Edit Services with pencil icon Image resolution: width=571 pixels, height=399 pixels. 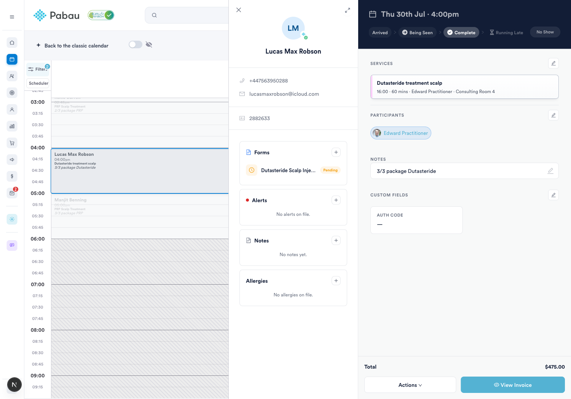point(553,63)
